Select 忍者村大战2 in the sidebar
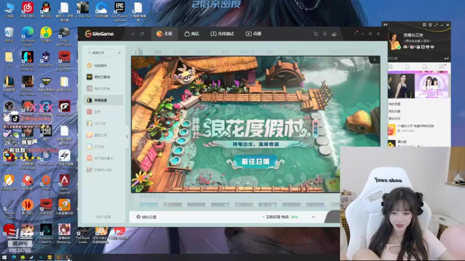 click(x=103, y=170)
